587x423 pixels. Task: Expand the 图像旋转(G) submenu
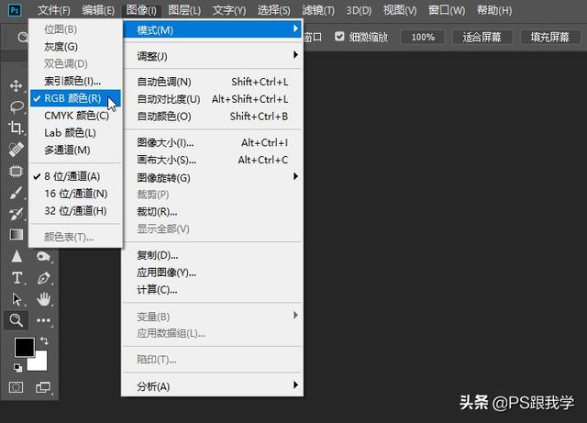(x=213, y=177)
